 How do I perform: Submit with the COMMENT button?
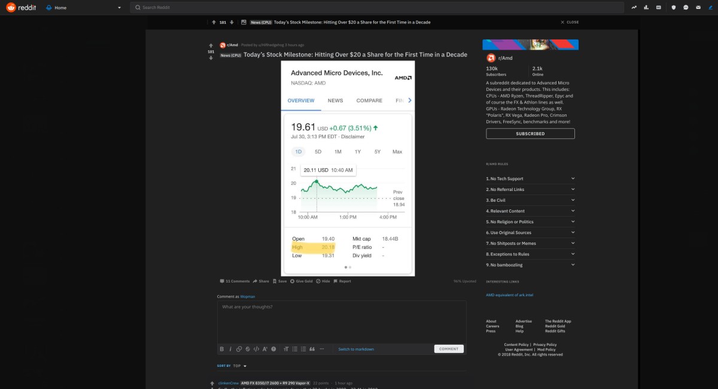click(449, 349)
